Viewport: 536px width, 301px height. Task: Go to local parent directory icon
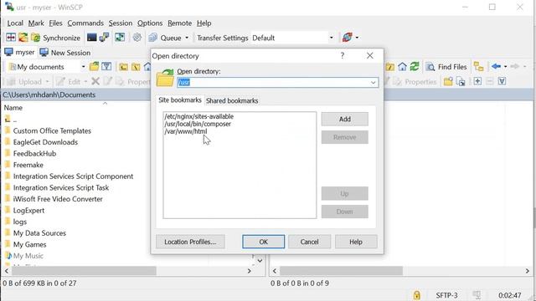(123, 67)
